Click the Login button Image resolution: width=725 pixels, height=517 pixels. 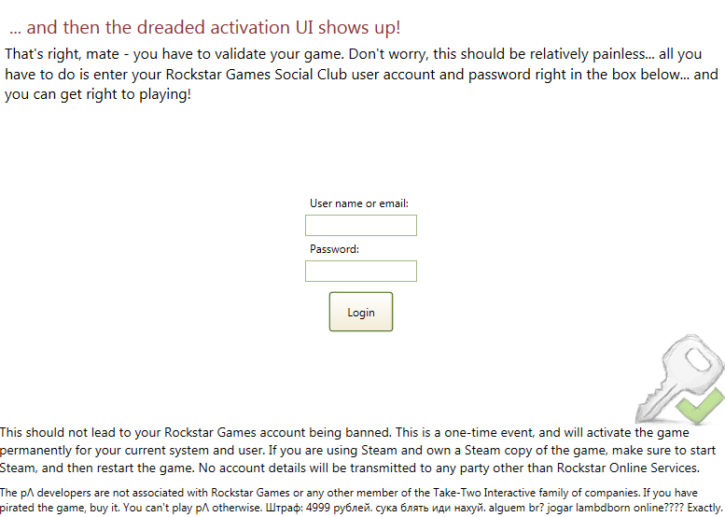pos(361,312)
